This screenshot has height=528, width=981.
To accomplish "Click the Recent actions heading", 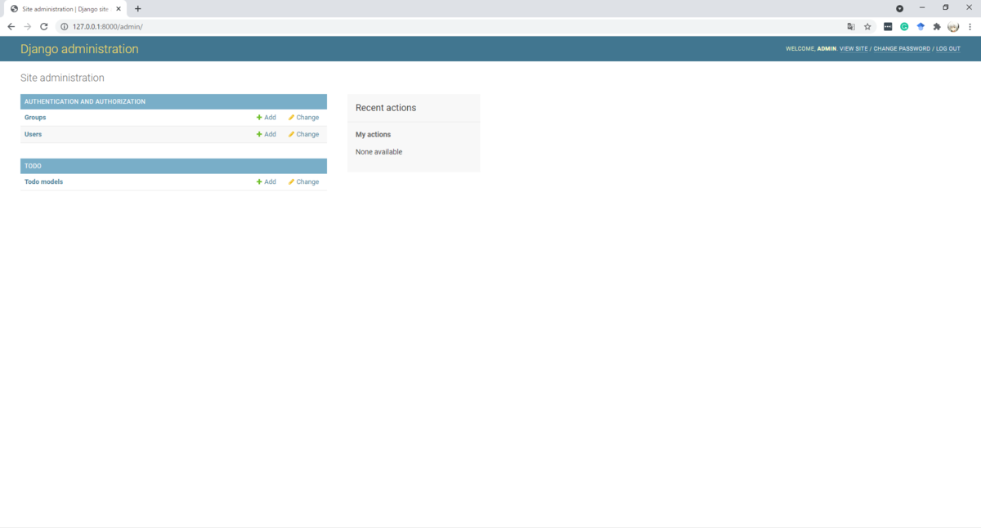I will 386,108.
